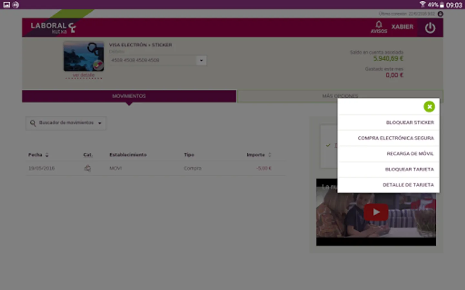The height and width of the screenshot is (290, 465).
Task: Play the promotional video
Action: point(376,212)
